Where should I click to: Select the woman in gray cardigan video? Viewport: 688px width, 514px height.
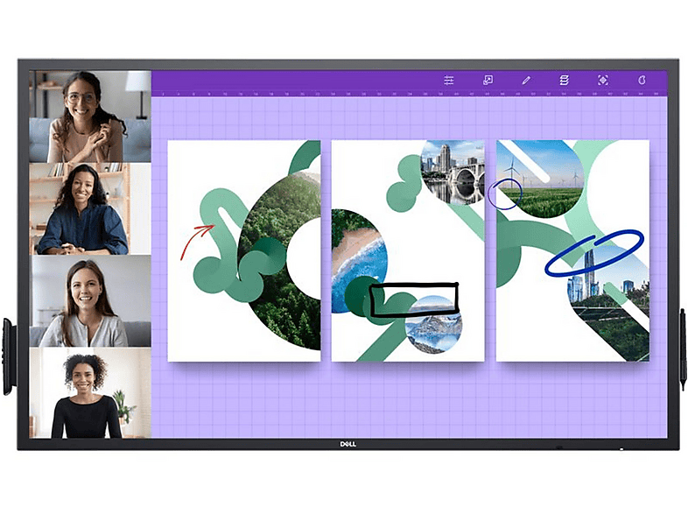(90, 301)
